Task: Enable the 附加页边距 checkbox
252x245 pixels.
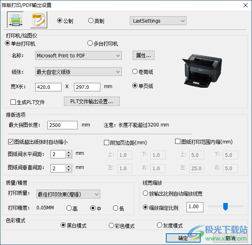Action: coord(107,143)
